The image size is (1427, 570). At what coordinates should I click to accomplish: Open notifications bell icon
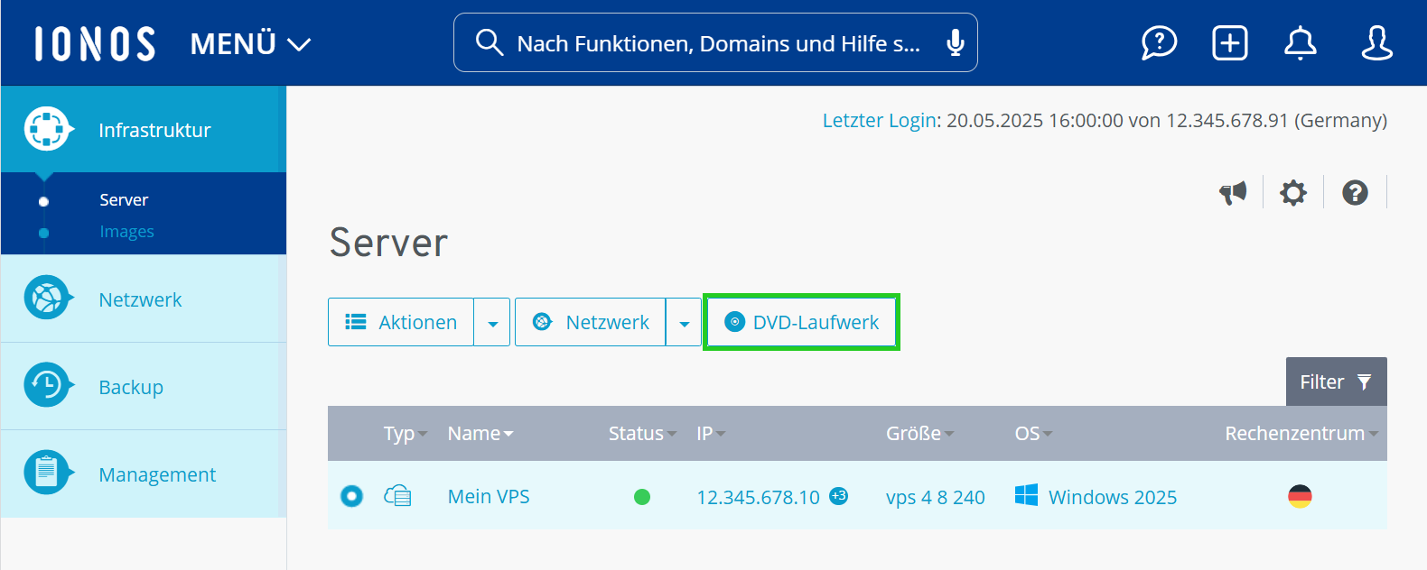(x=1301, y=42)
